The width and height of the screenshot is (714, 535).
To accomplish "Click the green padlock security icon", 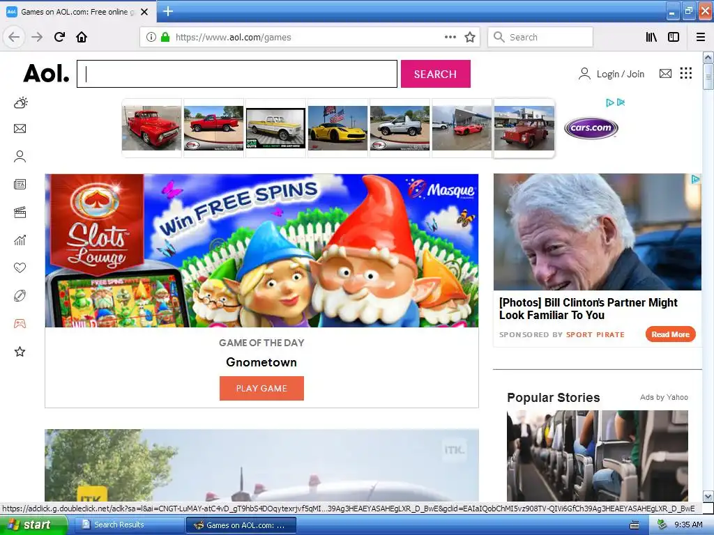I will (x=165, y=37).
